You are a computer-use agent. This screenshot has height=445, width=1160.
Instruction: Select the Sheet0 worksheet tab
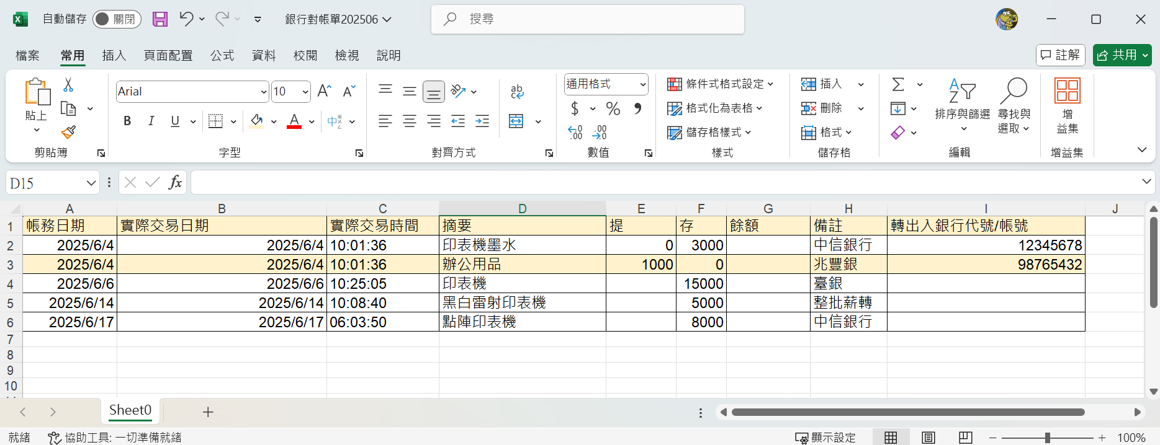coord(130,410)
